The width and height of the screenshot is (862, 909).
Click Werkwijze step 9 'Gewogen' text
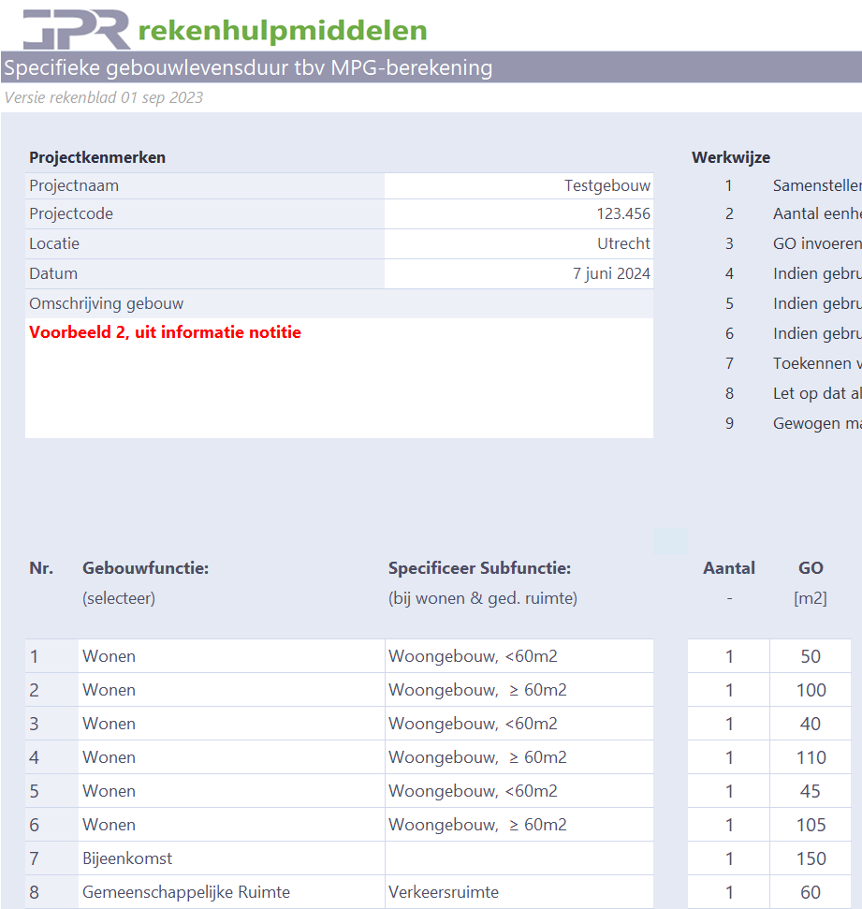coord(817,424)
